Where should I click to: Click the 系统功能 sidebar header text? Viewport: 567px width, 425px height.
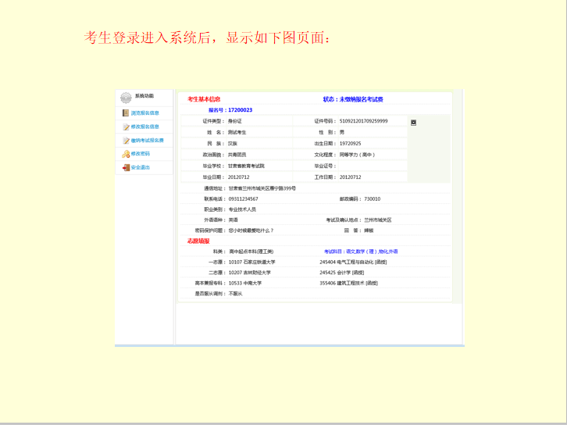[x=144, y=96]
